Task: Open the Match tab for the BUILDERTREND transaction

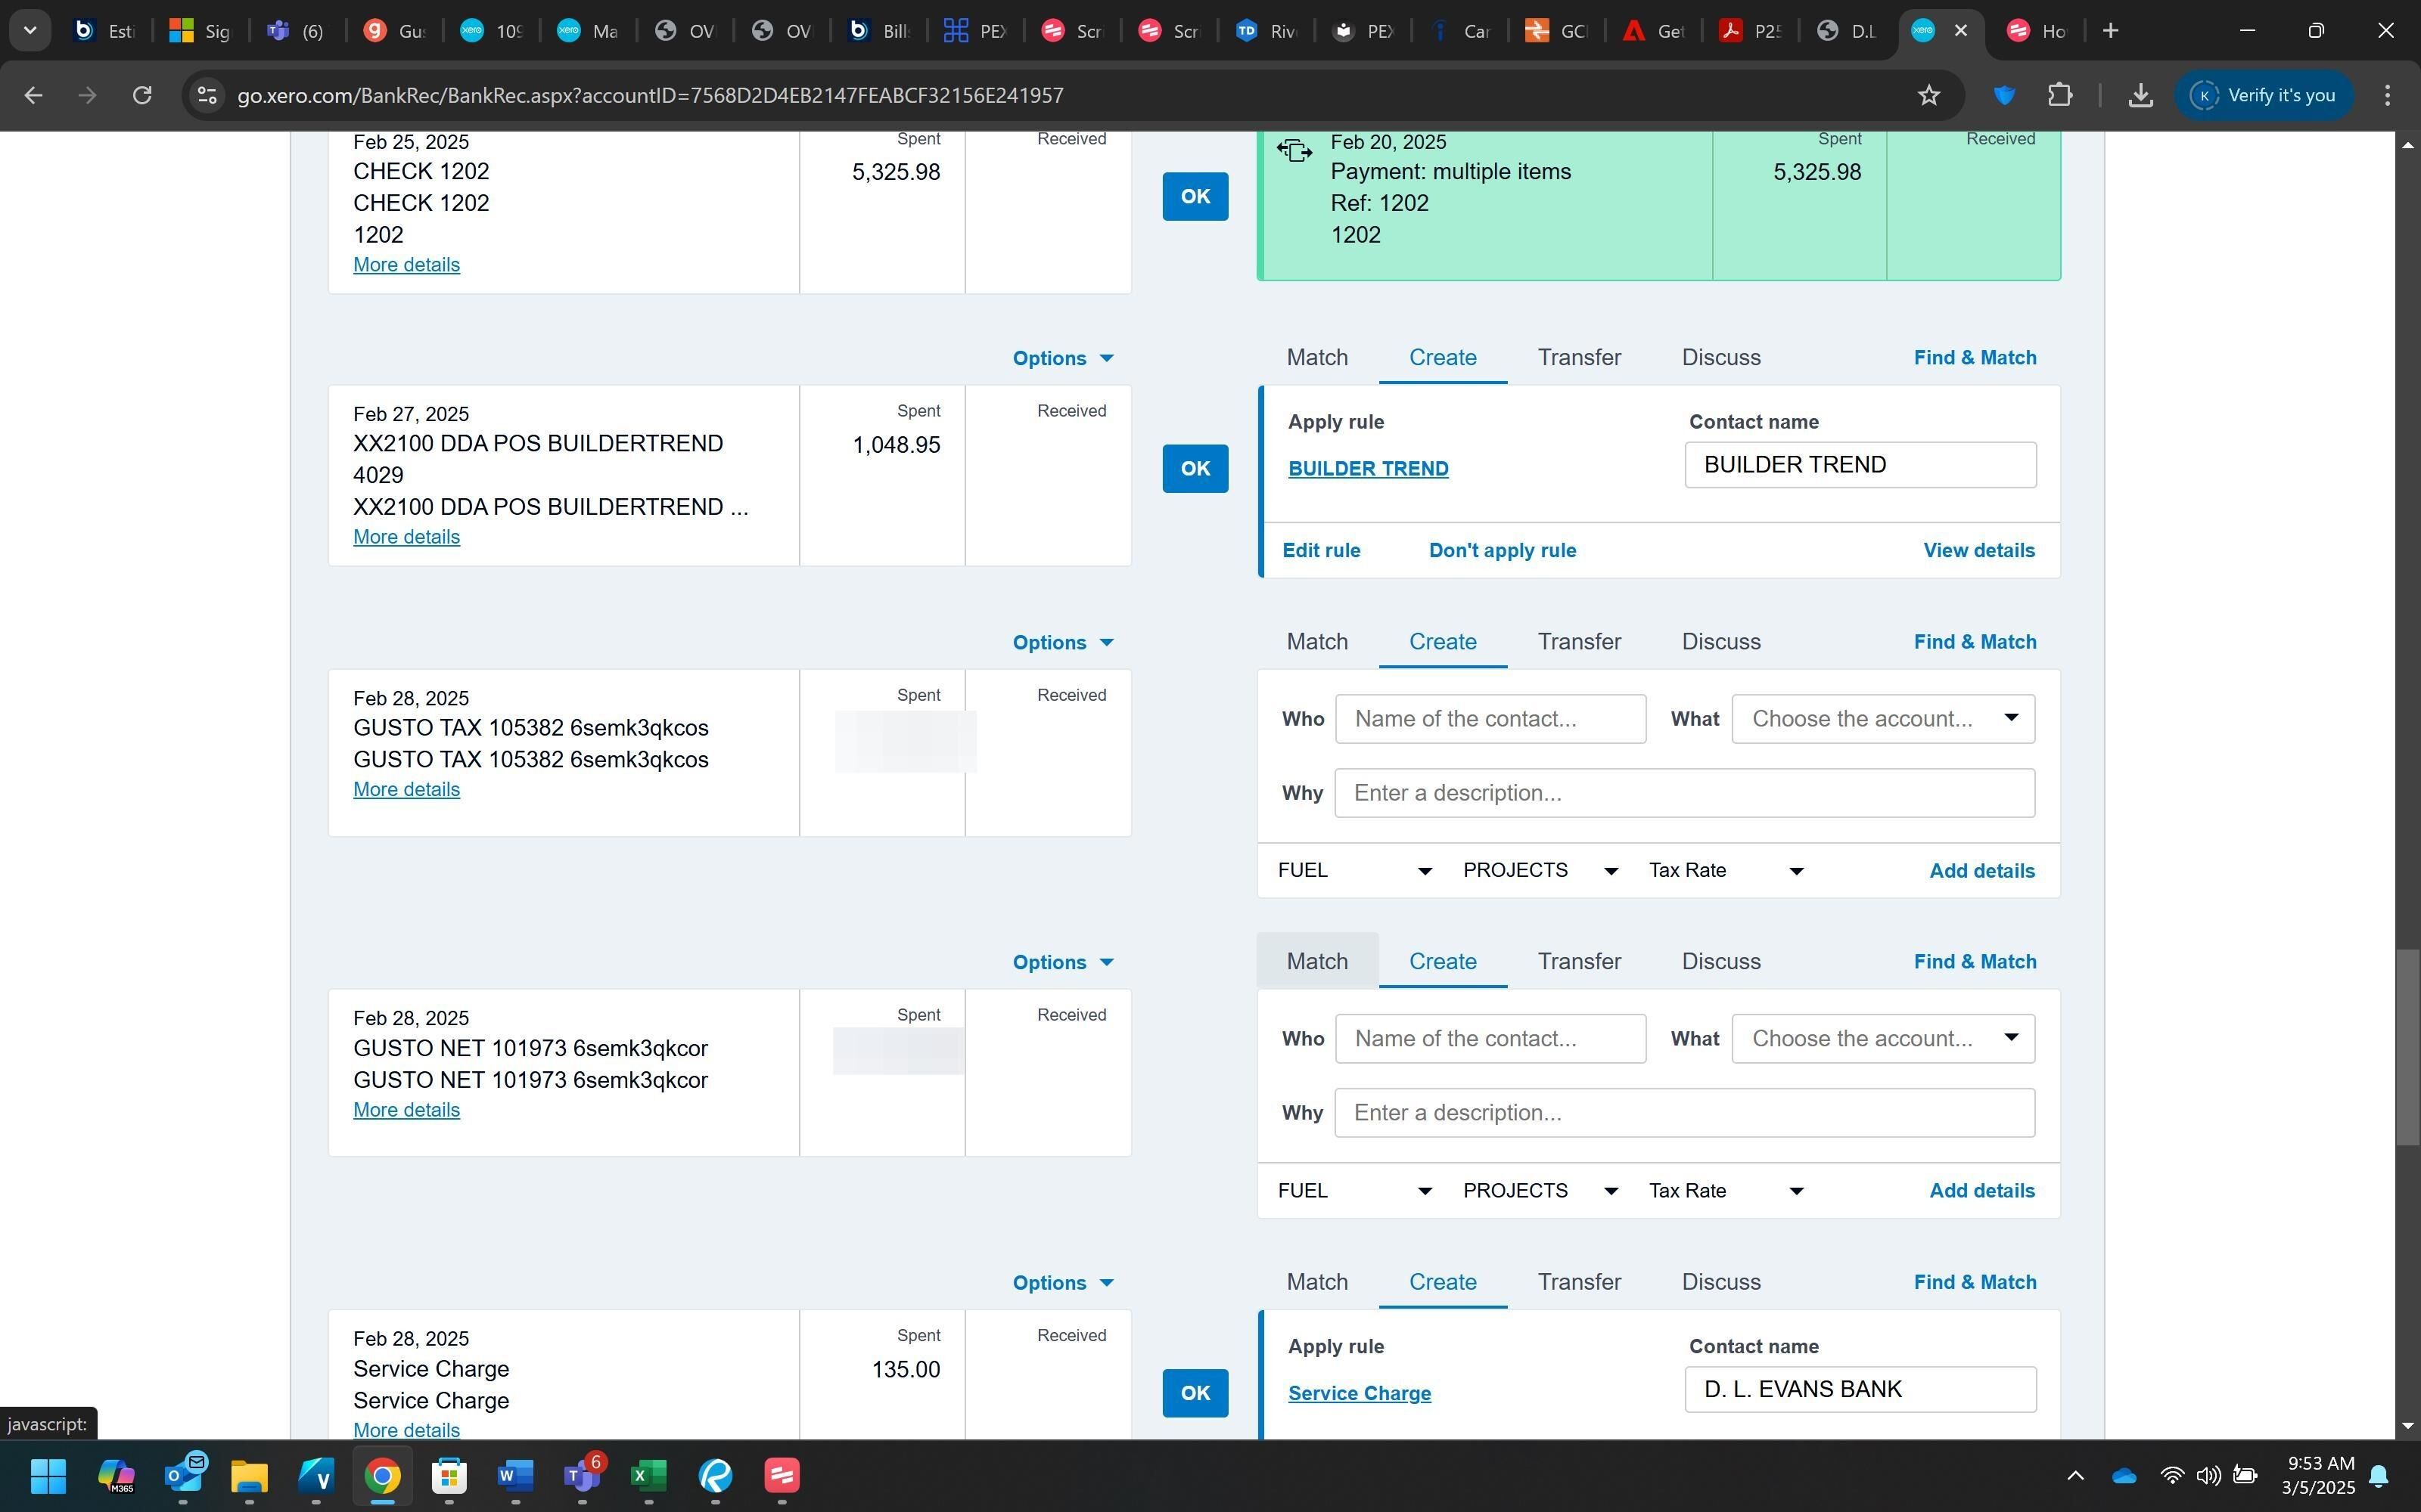Action: [1316, 358]
